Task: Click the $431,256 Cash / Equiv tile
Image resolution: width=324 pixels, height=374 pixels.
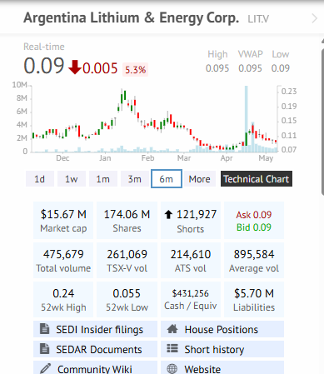Action: point(191,300)
